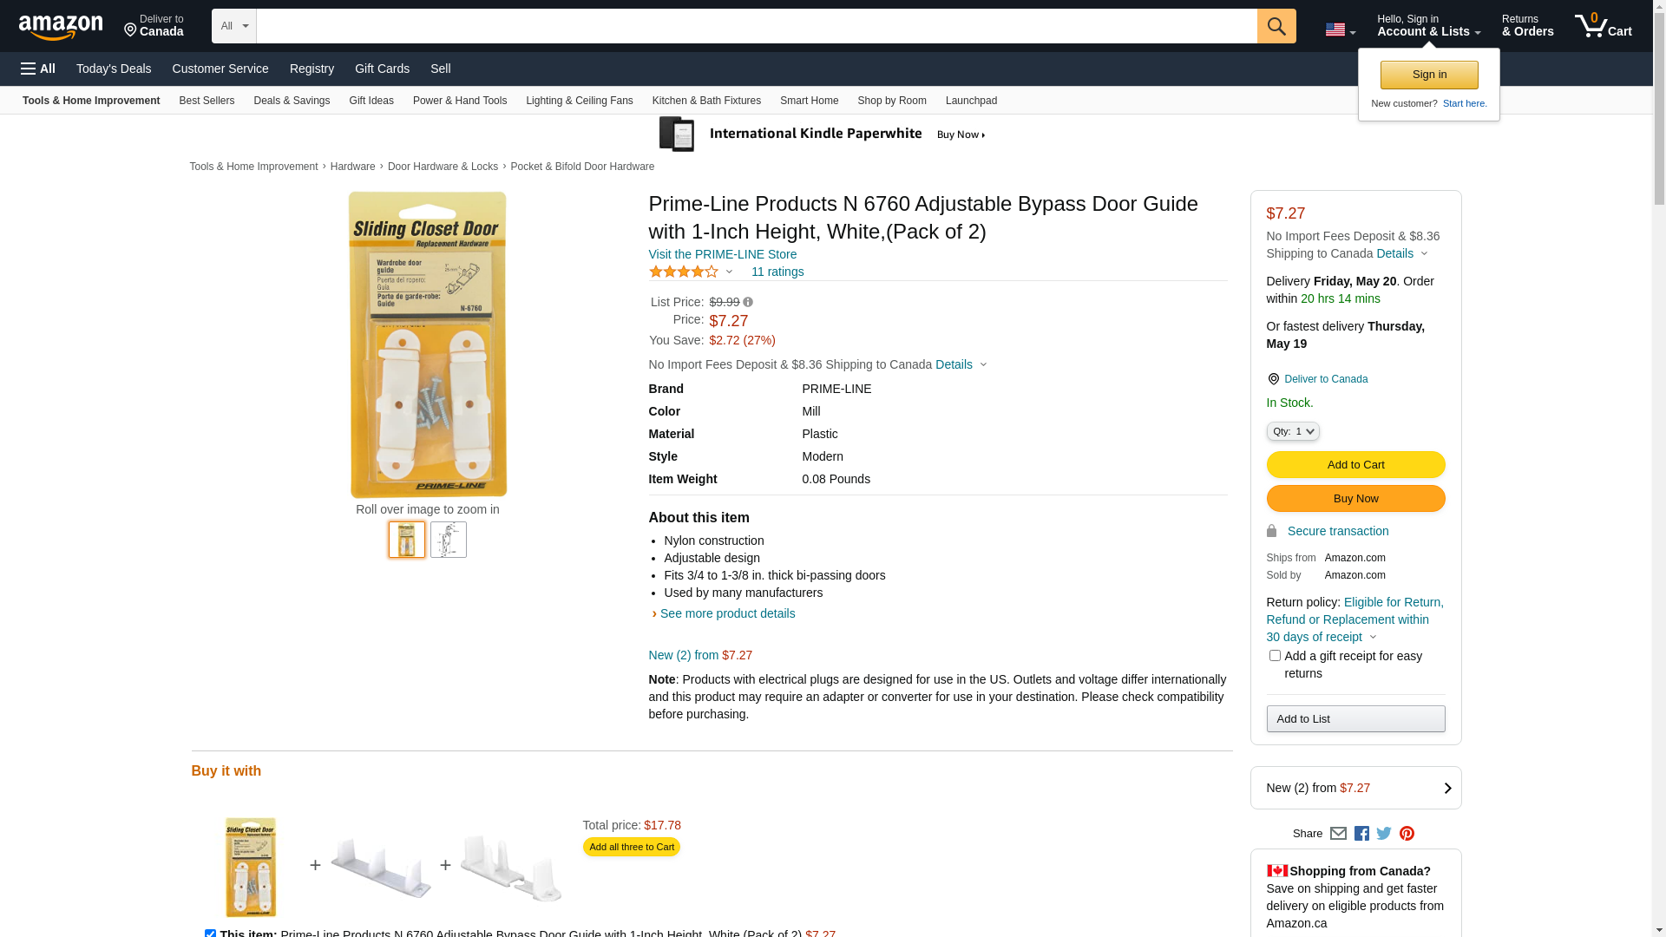Share product via email icon
The width and height of the screenshot is (1666, 937).
point(1338,834)
